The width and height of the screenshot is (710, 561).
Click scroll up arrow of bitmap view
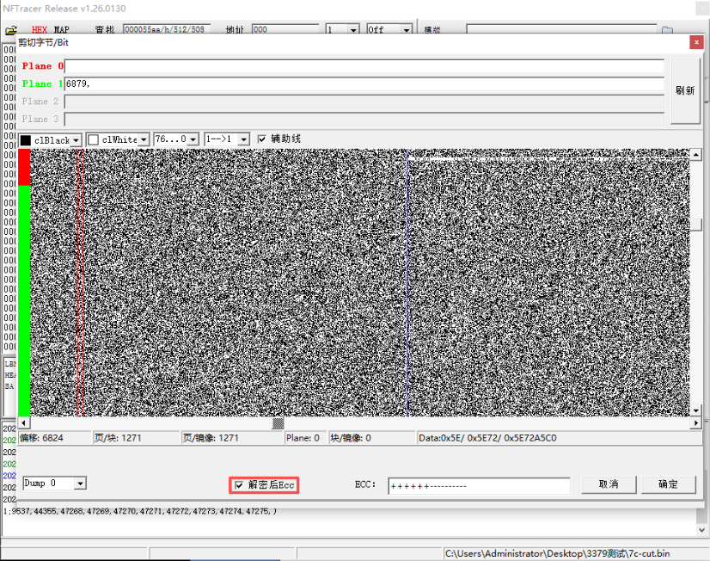(x=696, y=155)
